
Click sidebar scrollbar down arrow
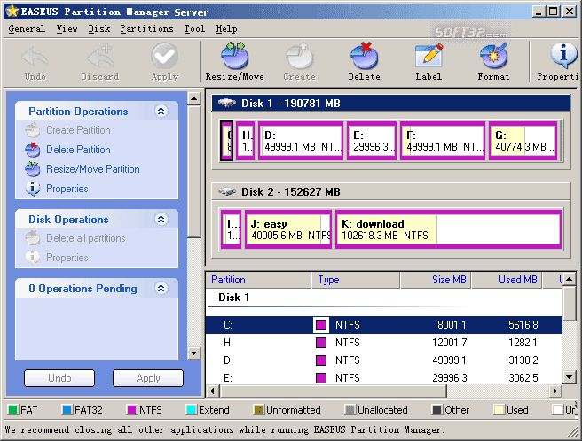coord(193,352)
